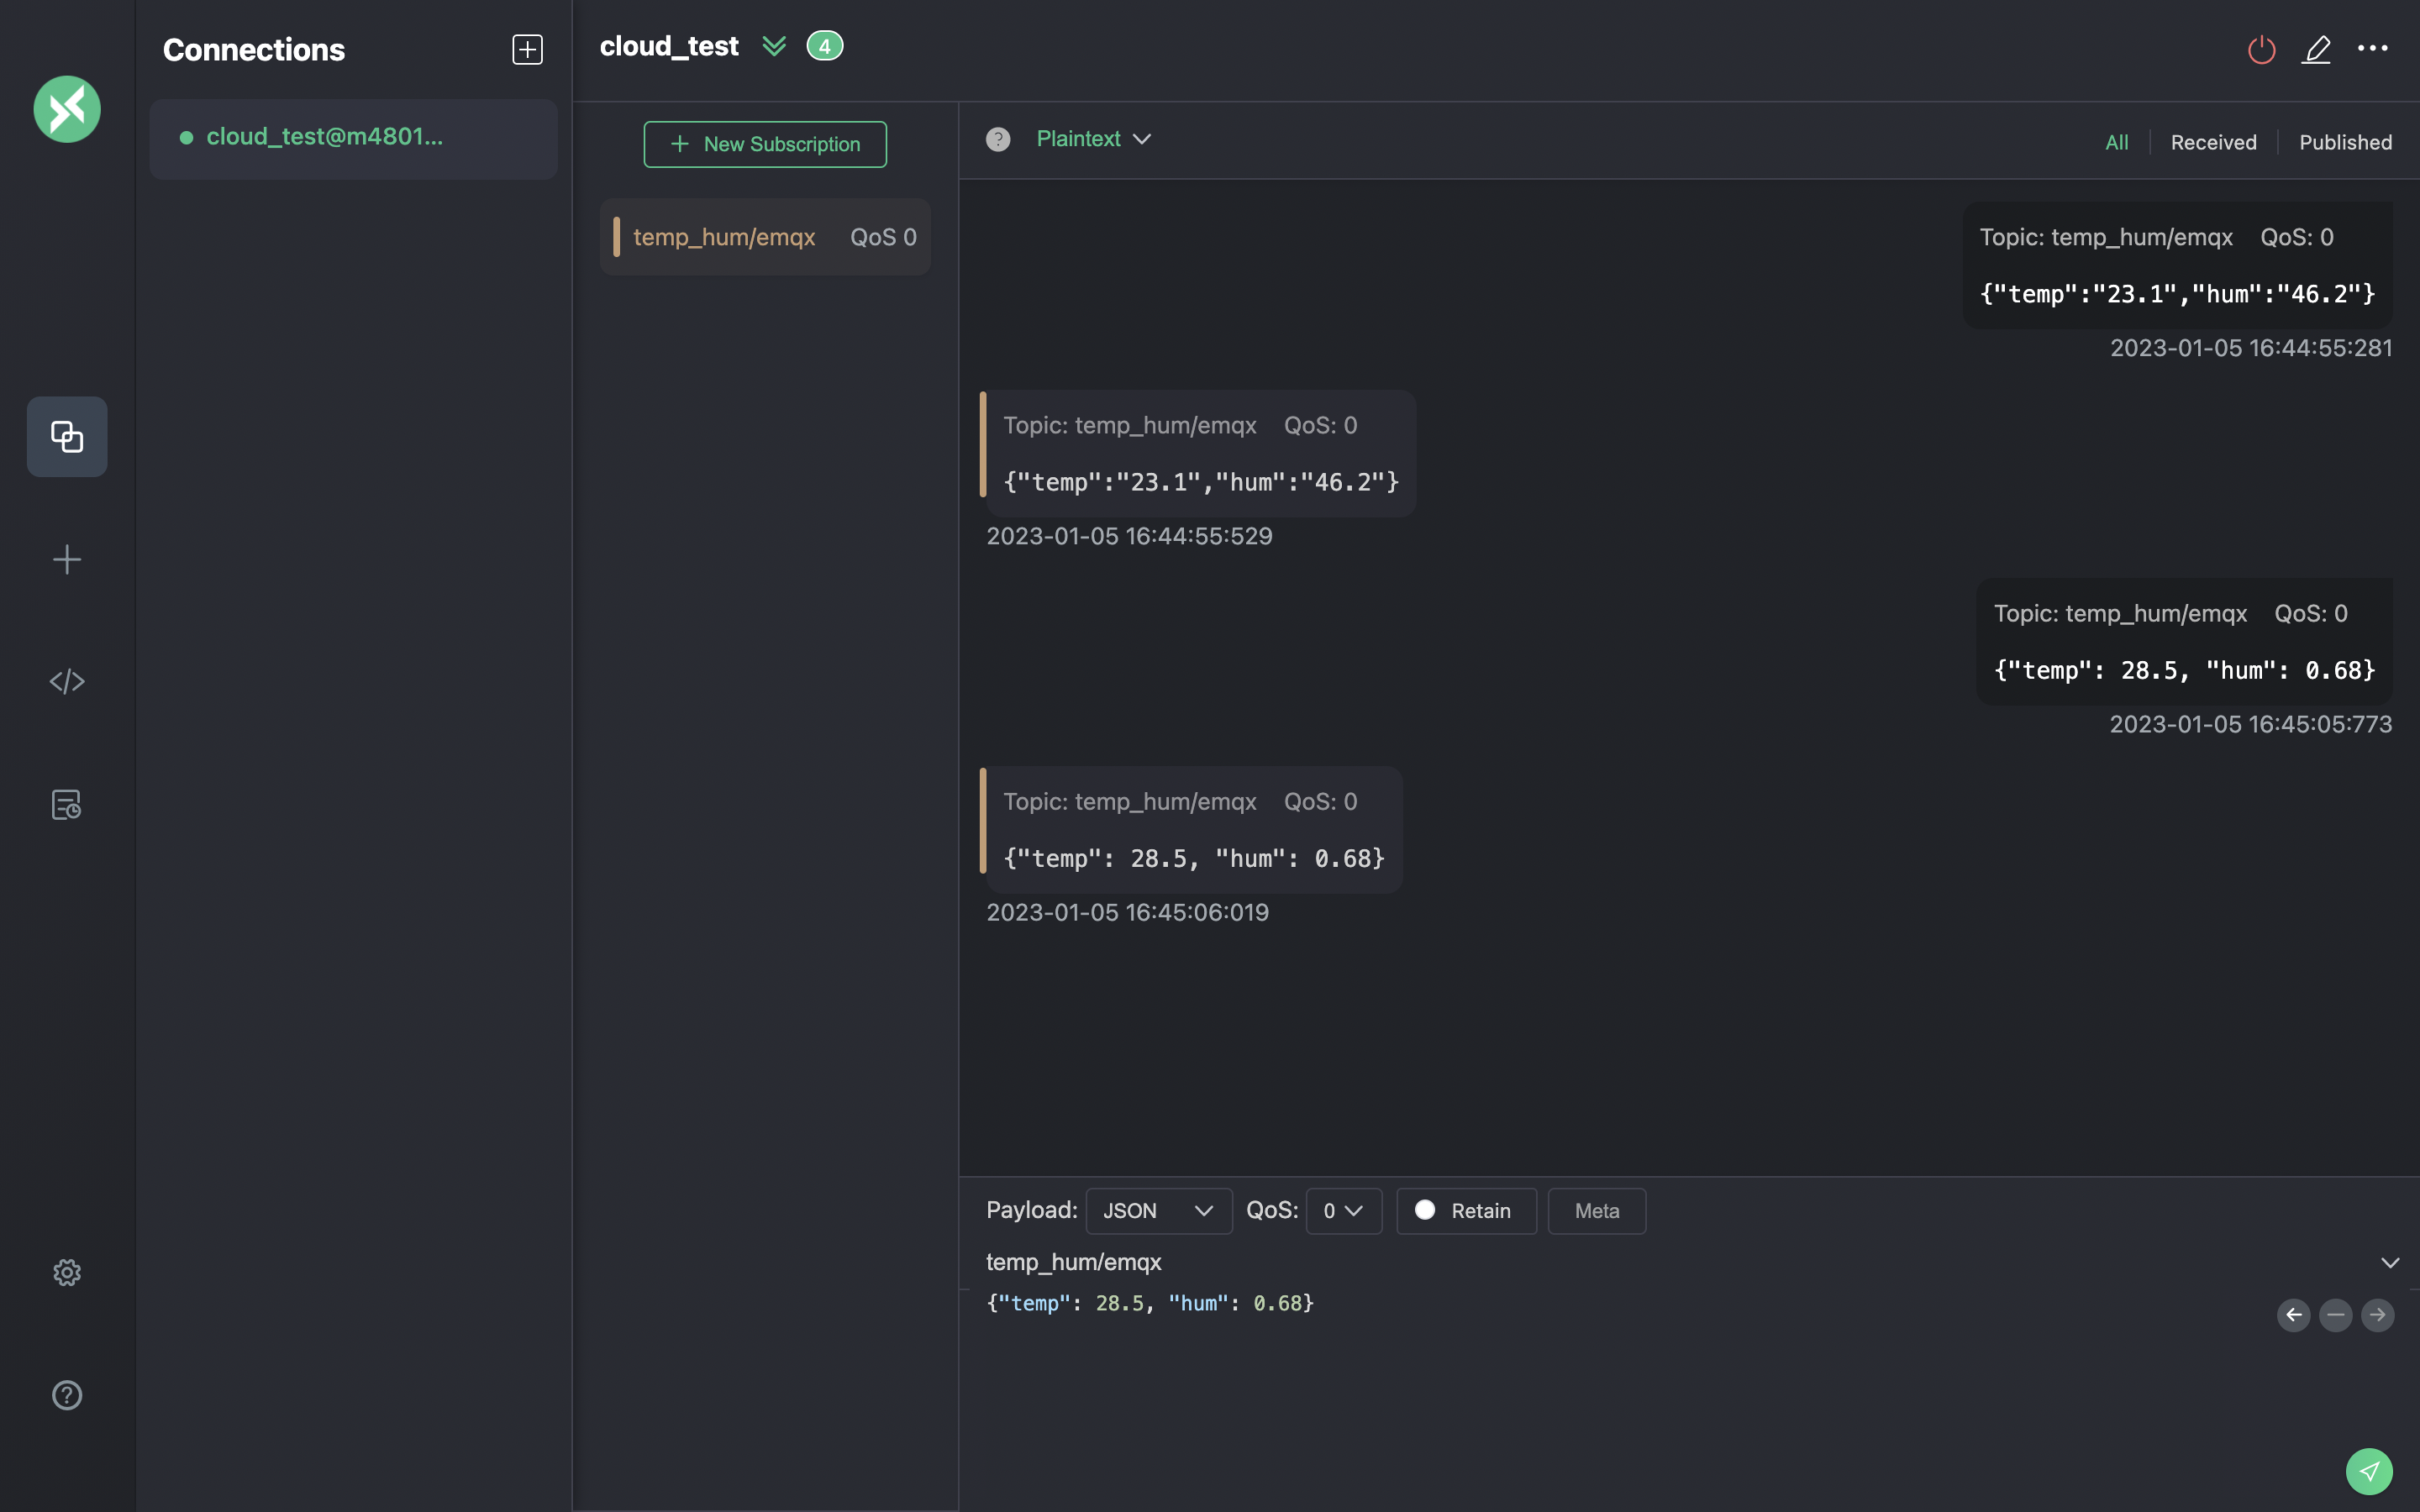Screen dimensions: 2420x1512
Task: Toggle the connection status indicator
Action: point(2261,49)
